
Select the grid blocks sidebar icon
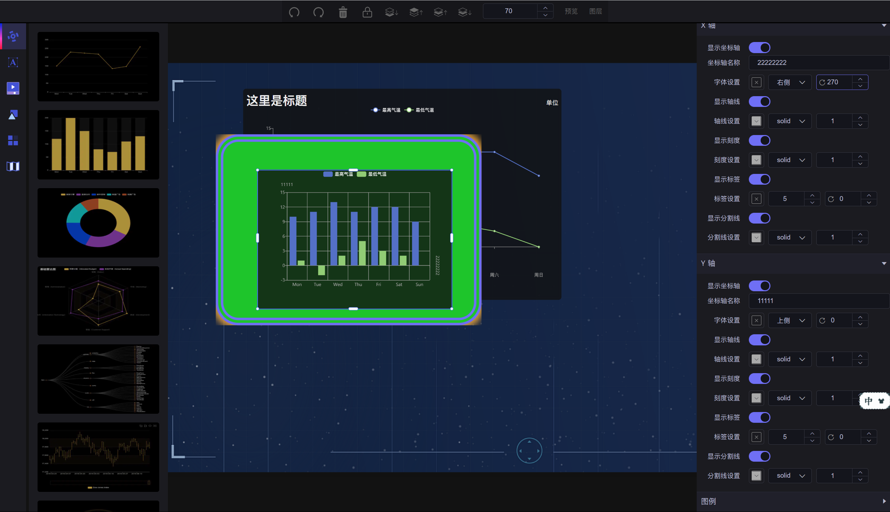[x=13, y=140]
